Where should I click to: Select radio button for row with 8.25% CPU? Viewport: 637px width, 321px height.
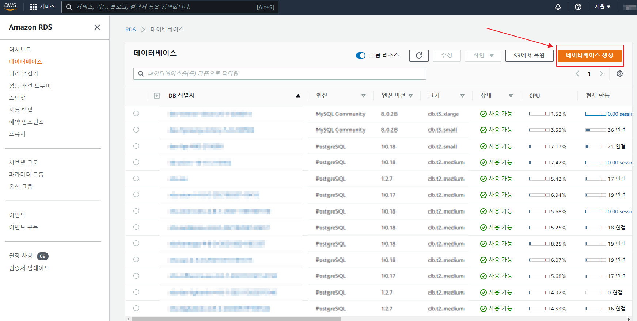[x=136, y=243]
